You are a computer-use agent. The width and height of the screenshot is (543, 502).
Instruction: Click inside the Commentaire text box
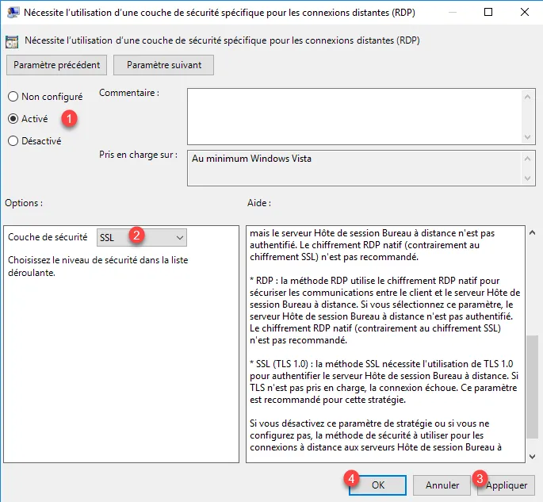354,115
